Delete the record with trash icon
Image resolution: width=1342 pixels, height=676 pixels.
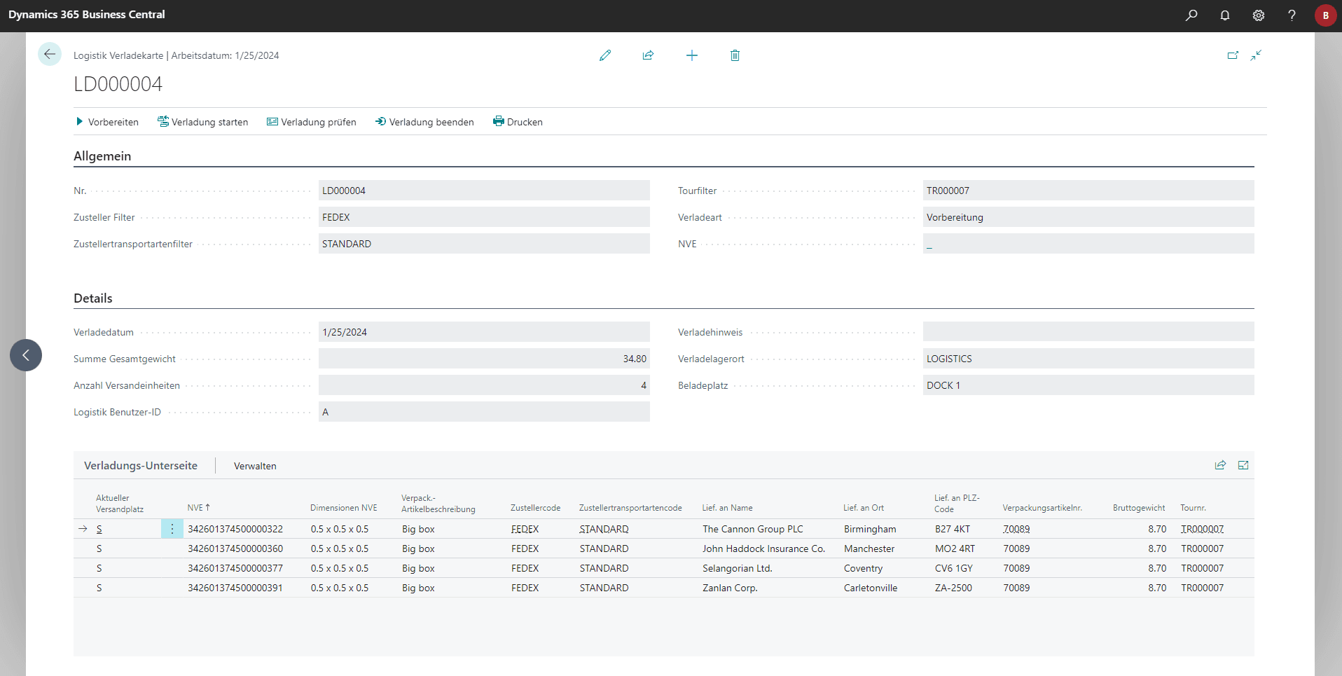pos(735,55)
